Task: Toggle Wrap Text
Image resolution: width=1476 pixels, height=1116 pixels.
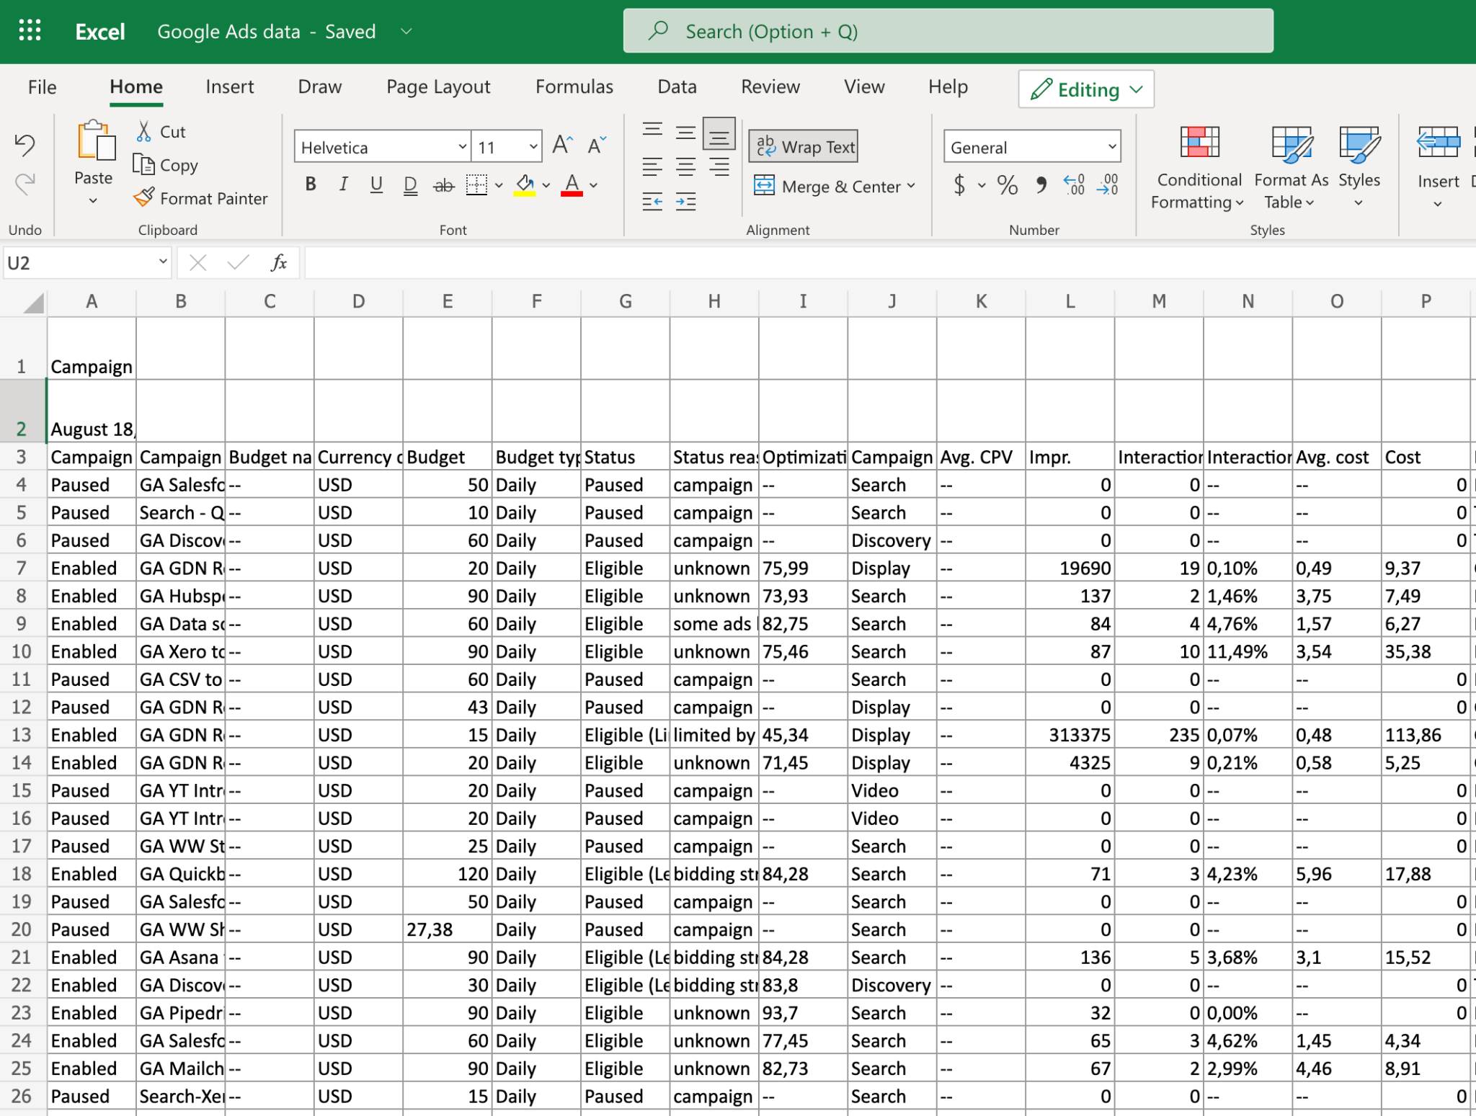Action: coord(804,147)
